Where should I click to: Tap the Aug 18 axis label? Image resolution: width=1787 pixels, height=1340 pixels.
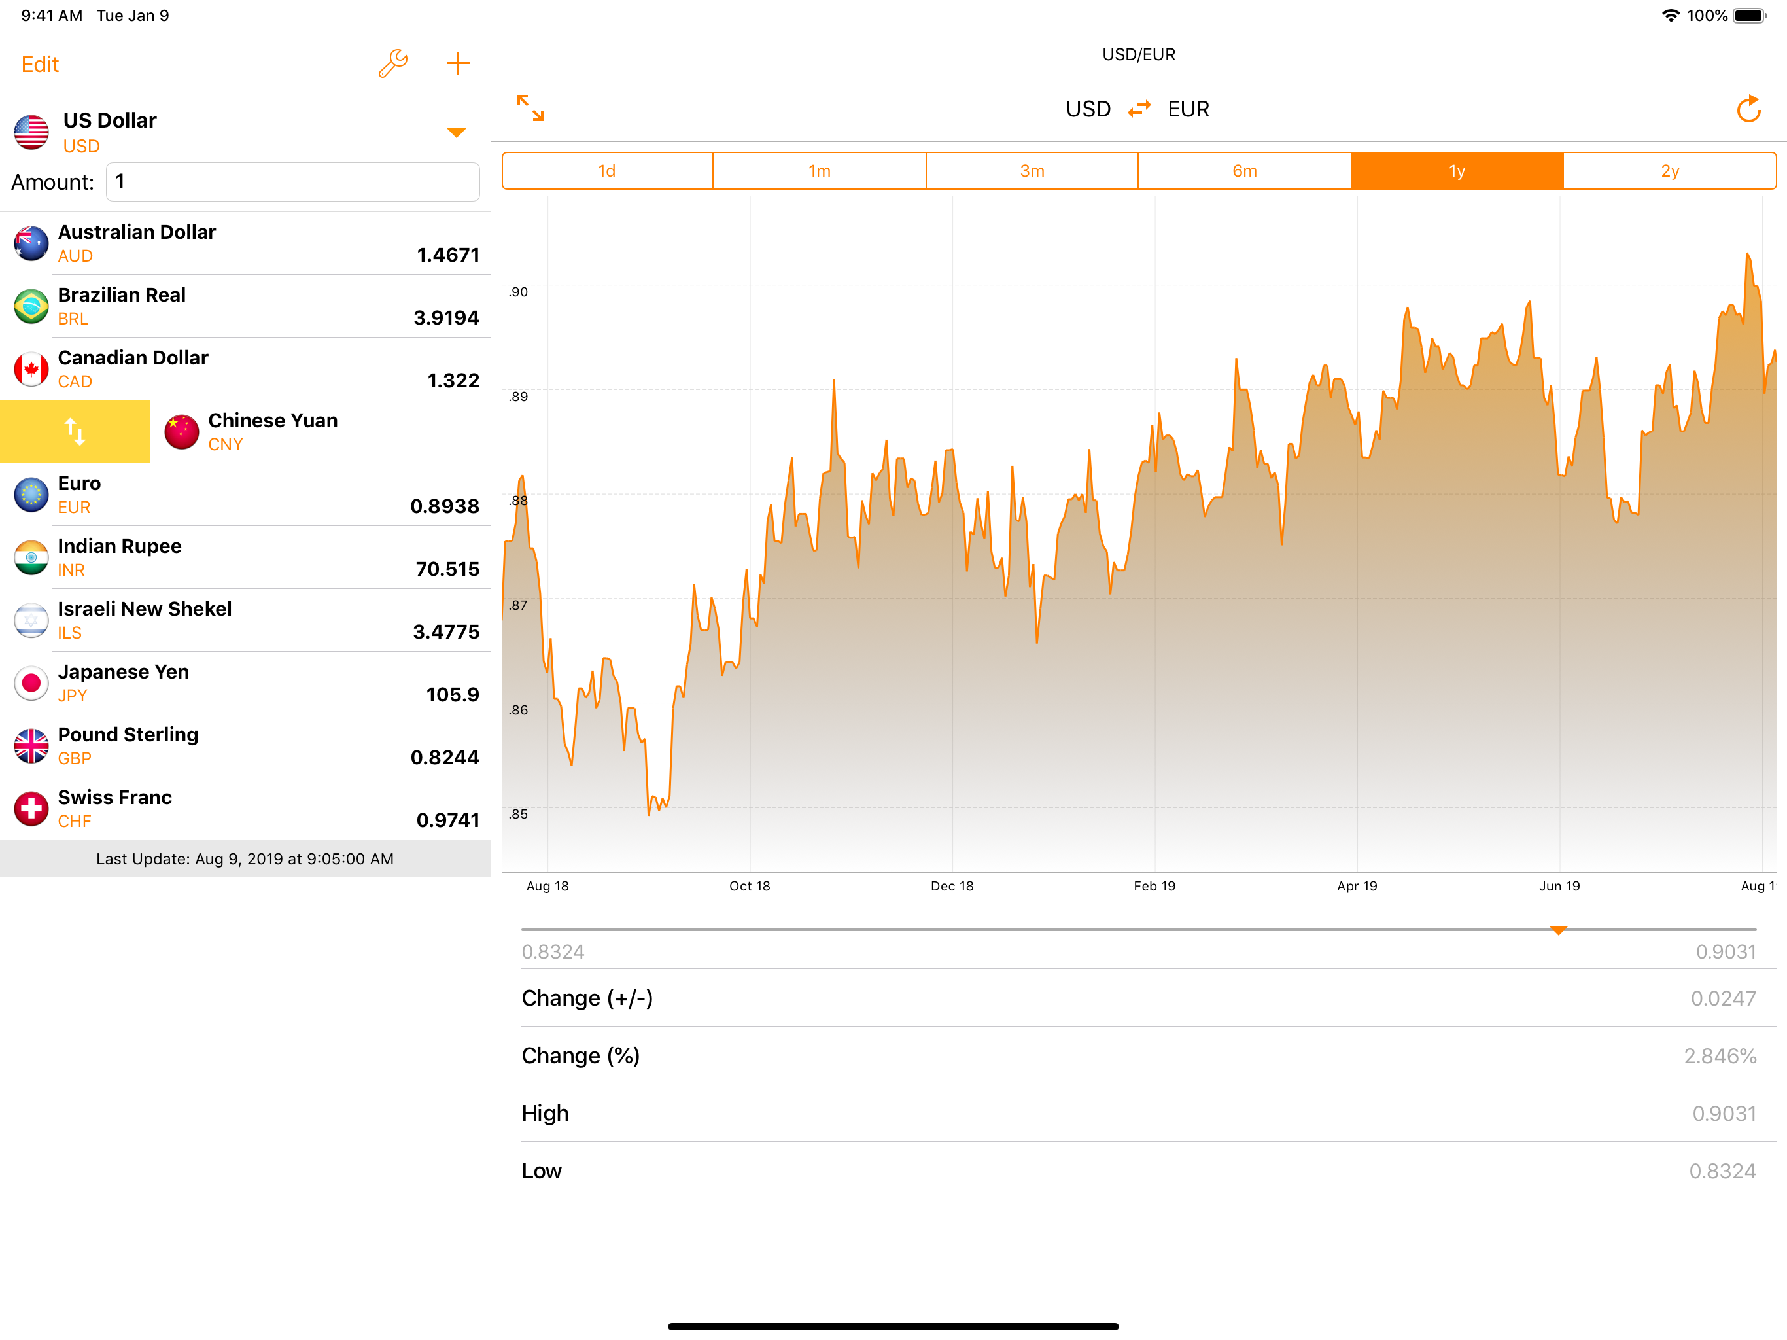[547, 886]
